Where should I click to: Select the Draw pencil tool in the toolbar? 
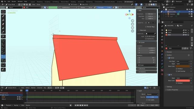[x=3, y=16]
